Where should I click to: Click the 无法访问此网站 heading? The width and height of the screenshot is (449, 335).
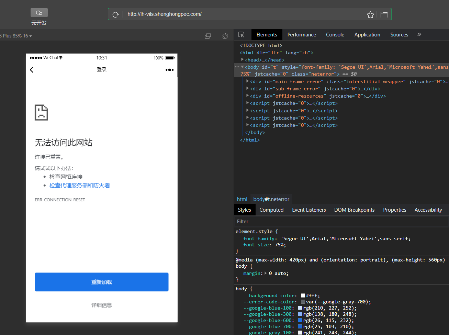coord(64,143)
